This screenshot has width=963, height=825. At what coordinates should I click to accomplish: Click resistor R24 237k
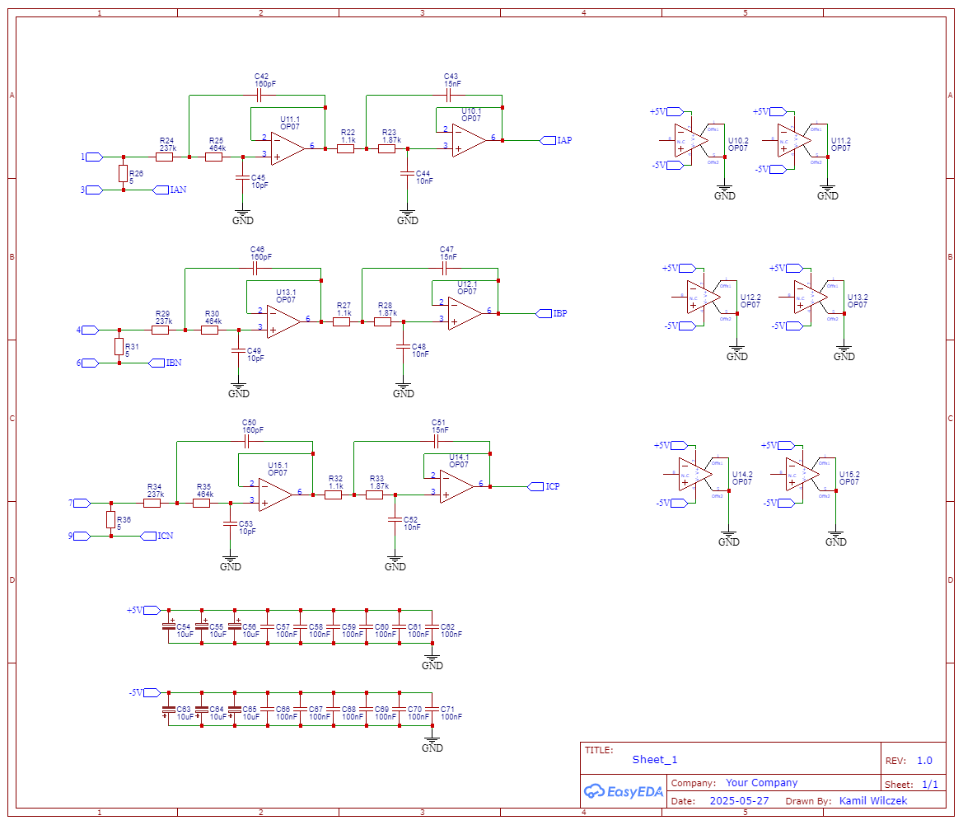[x=164, y=157]
